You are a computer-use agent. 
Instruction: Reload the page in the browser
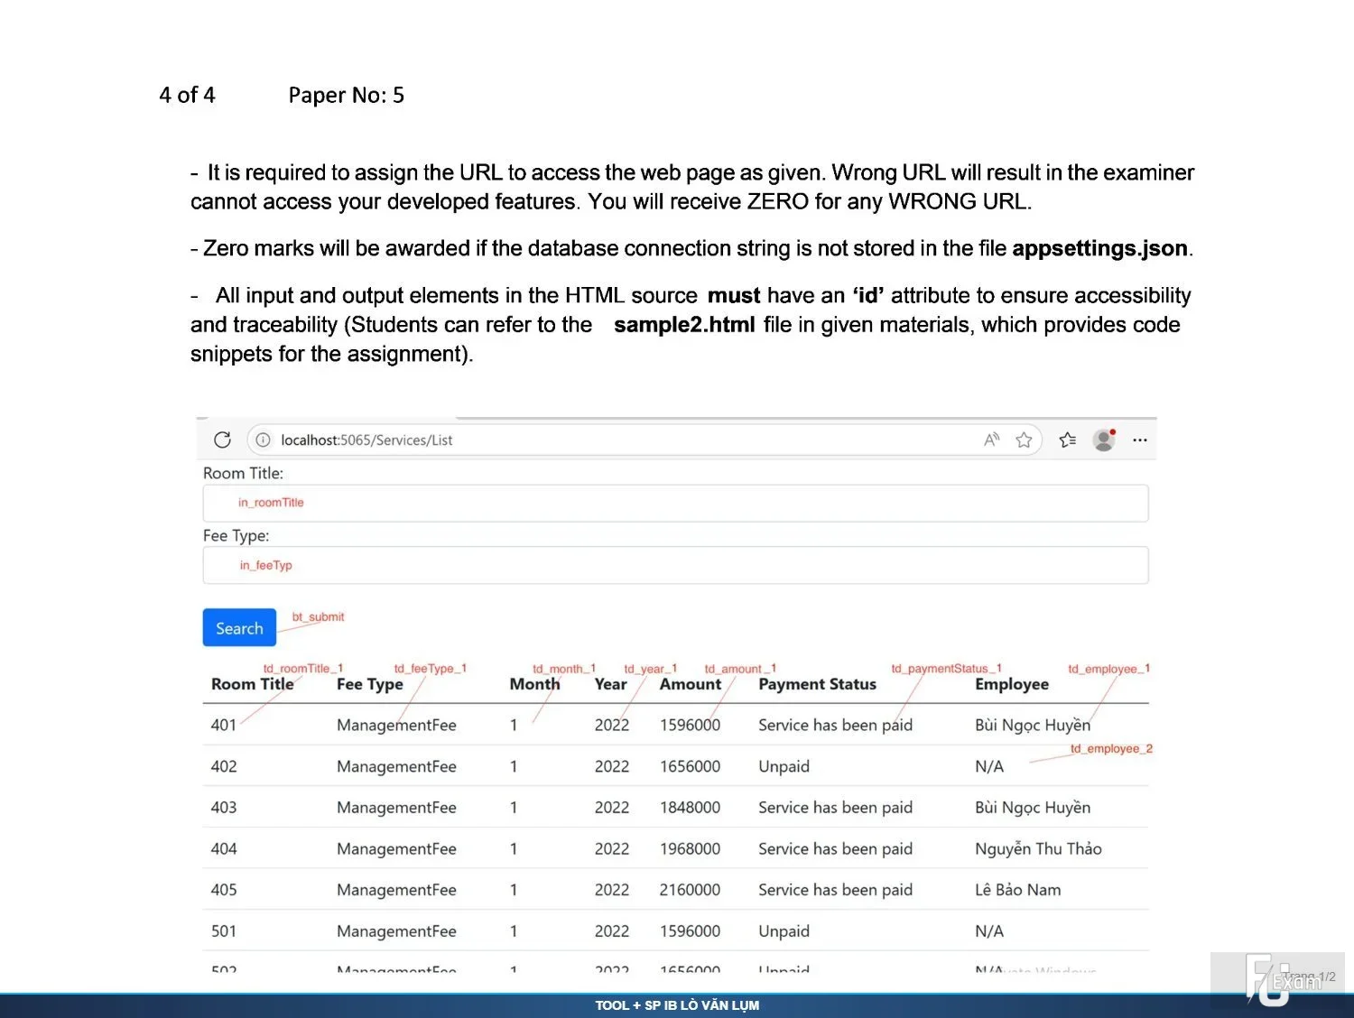coord(222,440)
